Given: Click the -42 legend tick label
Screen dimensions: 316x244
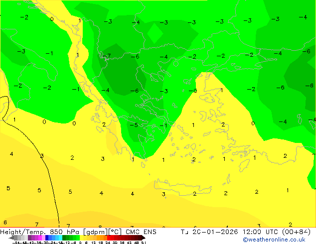Looking at the screenshot, I should 31,243.
